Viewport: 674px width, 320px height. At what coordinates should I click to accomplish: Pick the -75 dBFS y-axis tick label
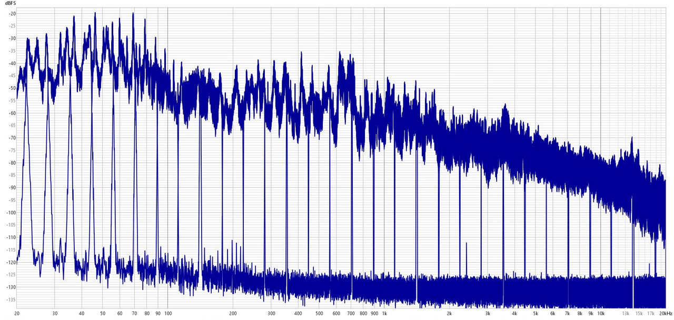click(12, 150)
